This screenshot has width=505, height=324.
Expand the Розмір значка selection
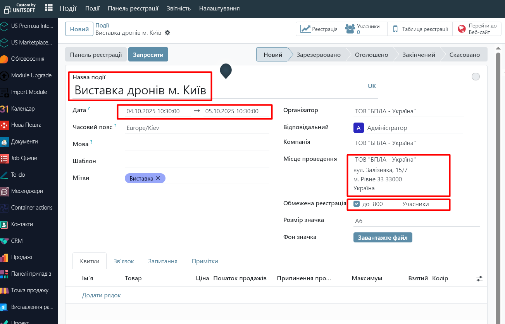click(x=416, y=221)
